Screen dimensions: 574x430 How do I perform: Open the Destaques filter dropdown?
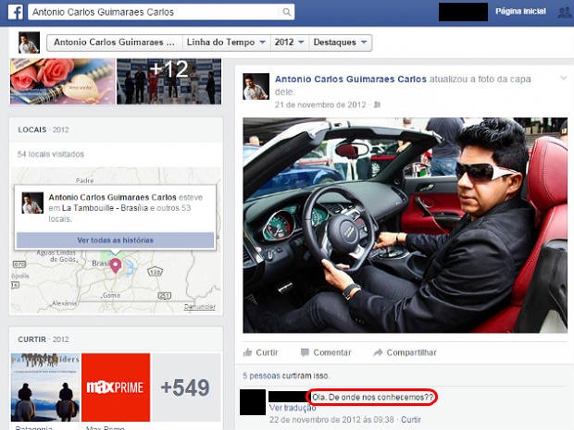click(x=340, y=43)
